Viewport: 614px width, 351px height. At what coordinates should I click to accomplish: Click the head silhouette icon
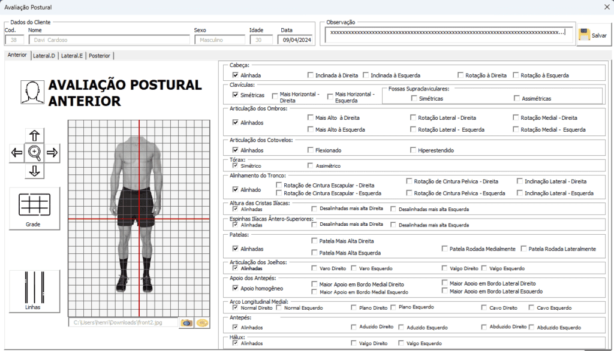click(x=32, y=92)
